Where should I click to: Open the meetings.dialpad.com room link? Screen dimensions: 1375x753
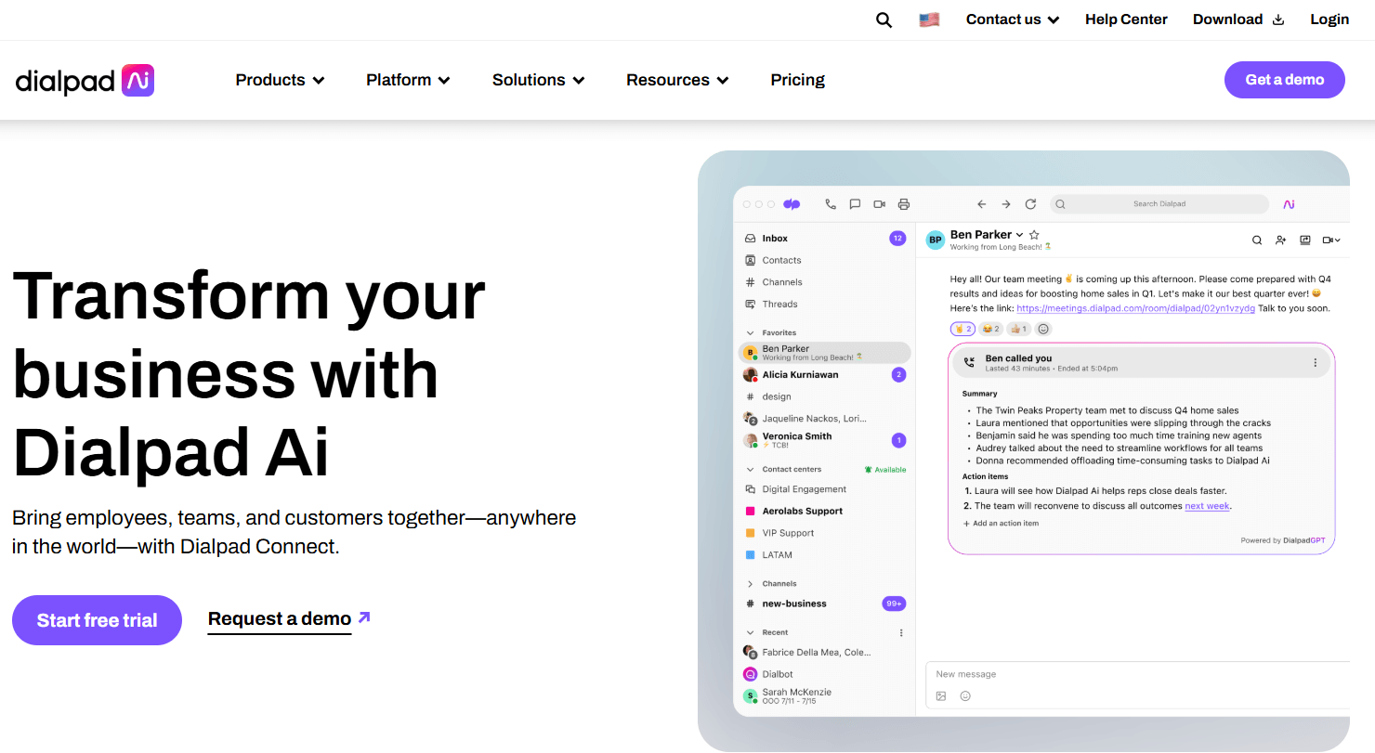(x=1135, y=308)
